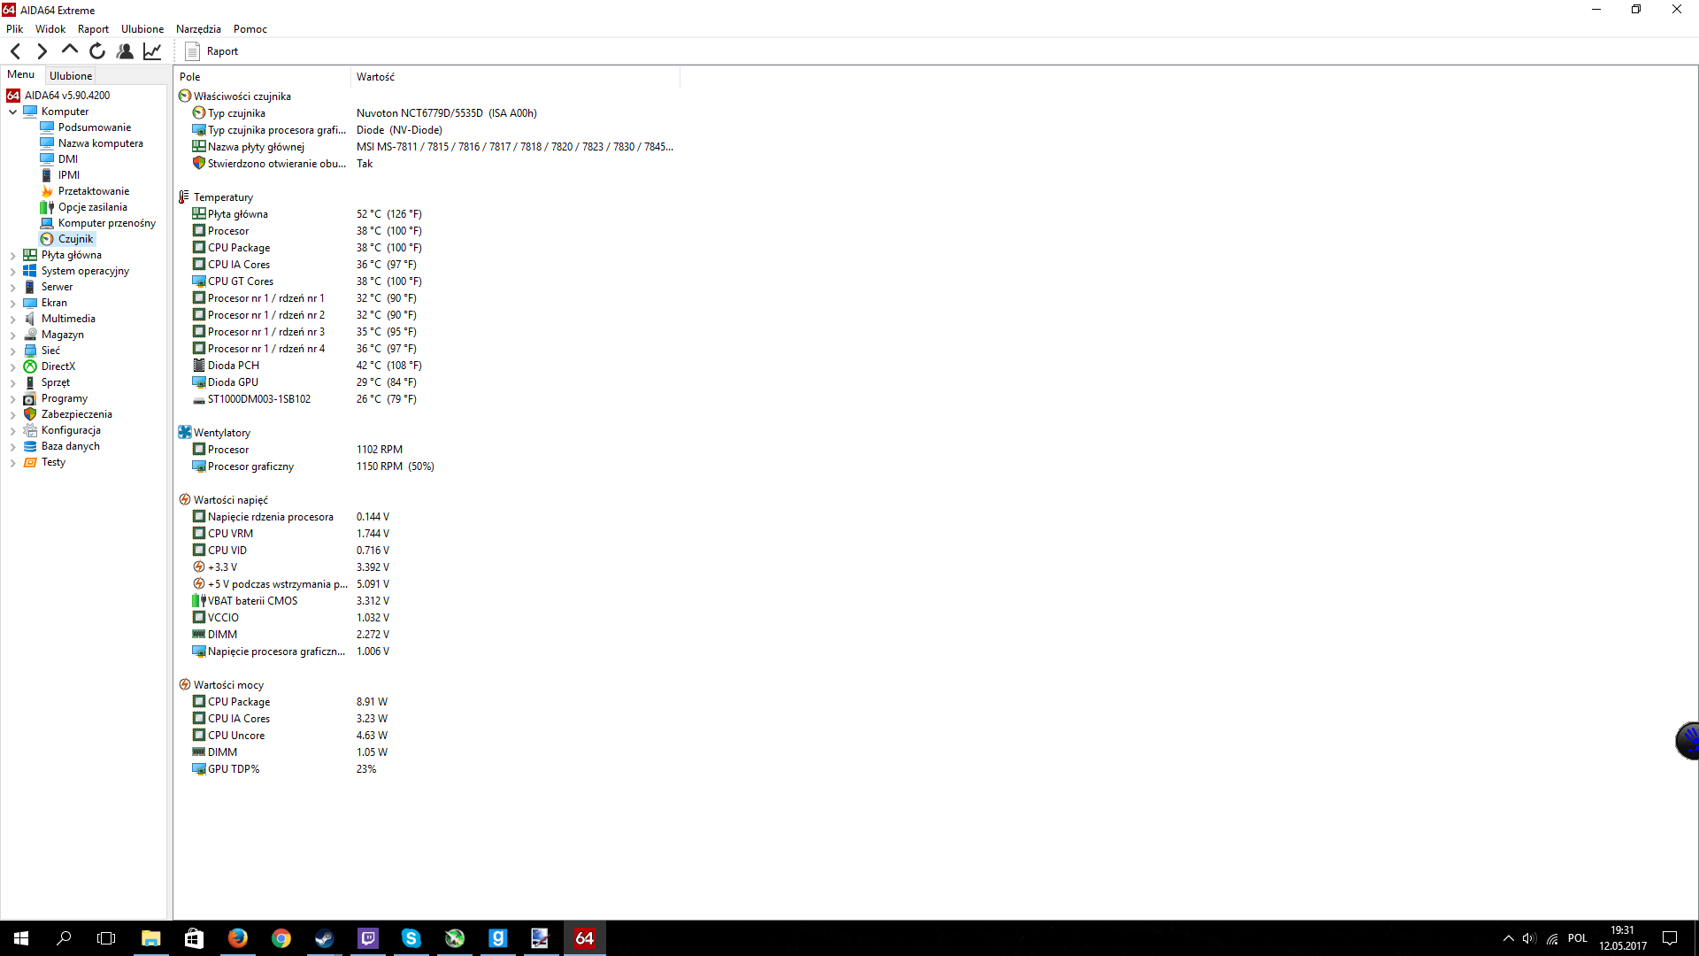
Task: Click the Refresh toolbar icon
Action: point(97,51)
